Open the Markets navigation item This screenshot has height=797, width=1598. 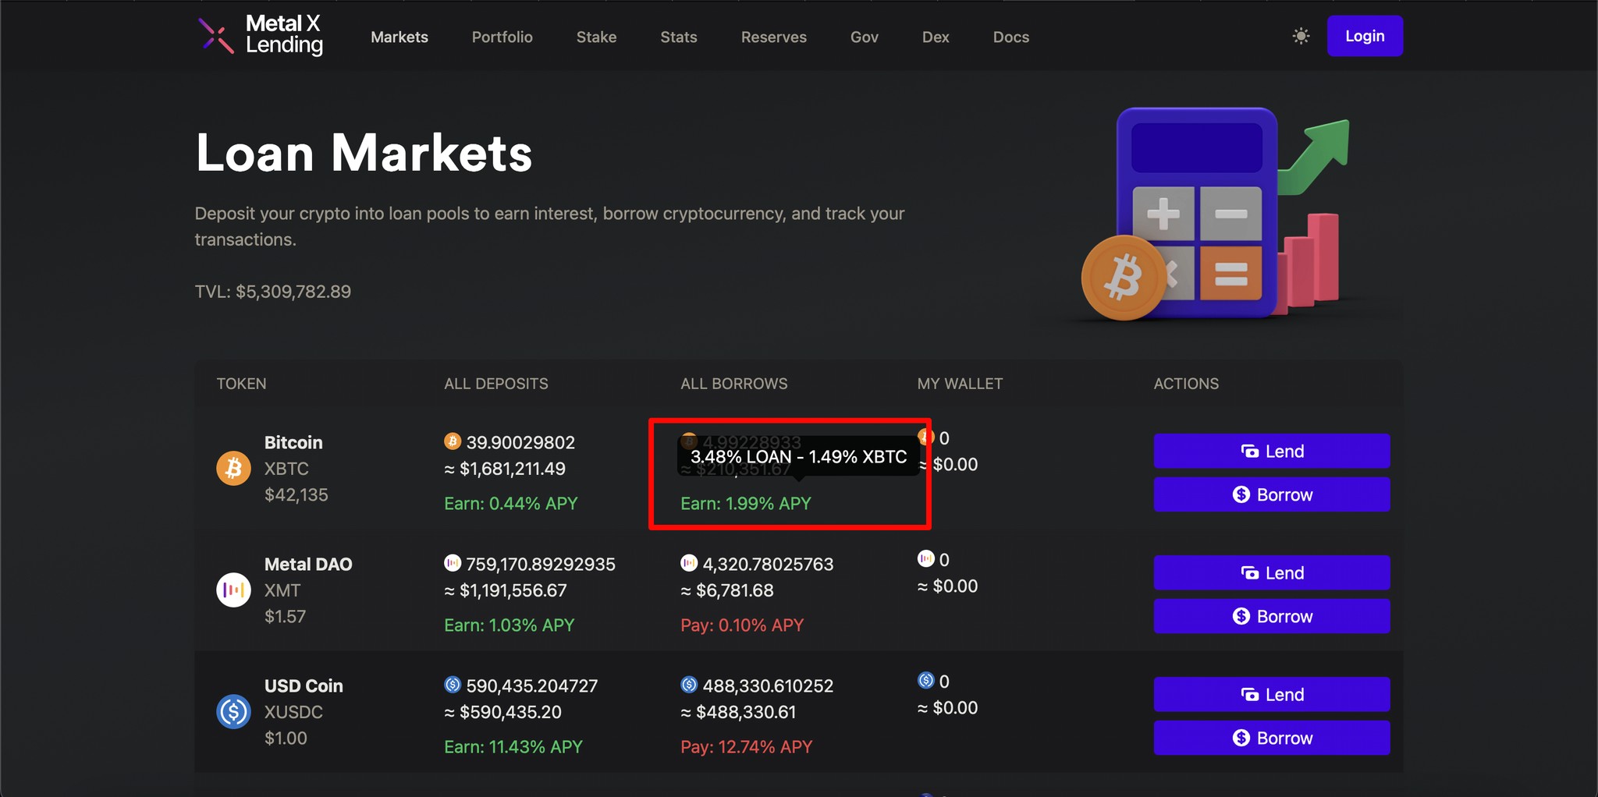[399, 37]
